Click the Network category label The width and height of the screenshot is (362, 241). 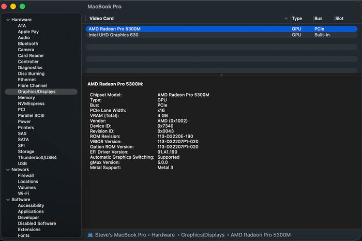point(20,170)
